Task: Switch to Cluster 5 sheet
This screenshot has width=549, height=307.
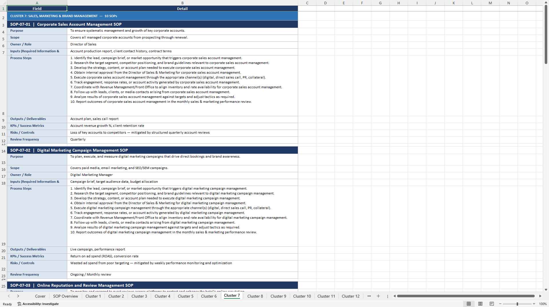Action: 186,296
